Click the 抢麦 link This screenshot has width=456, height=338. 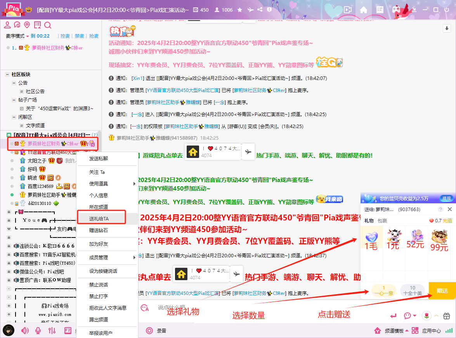coord(94,36)
